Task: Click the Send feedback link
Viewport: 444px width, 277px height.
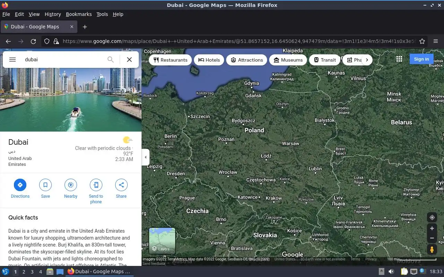Action: point(154,264)
